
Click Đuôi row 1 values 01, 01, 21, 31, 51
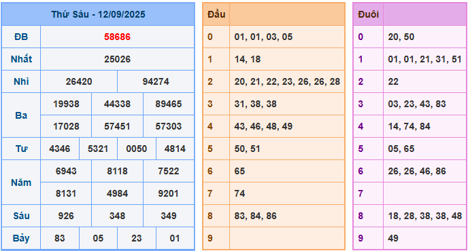(425, 59)
